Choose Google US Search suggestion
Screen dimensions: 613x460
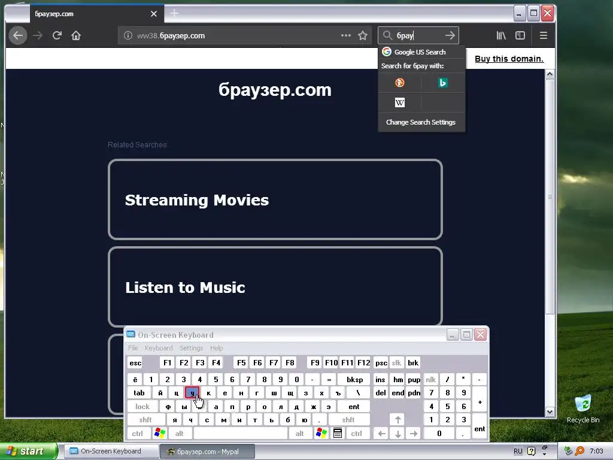[x=421, y=52]
